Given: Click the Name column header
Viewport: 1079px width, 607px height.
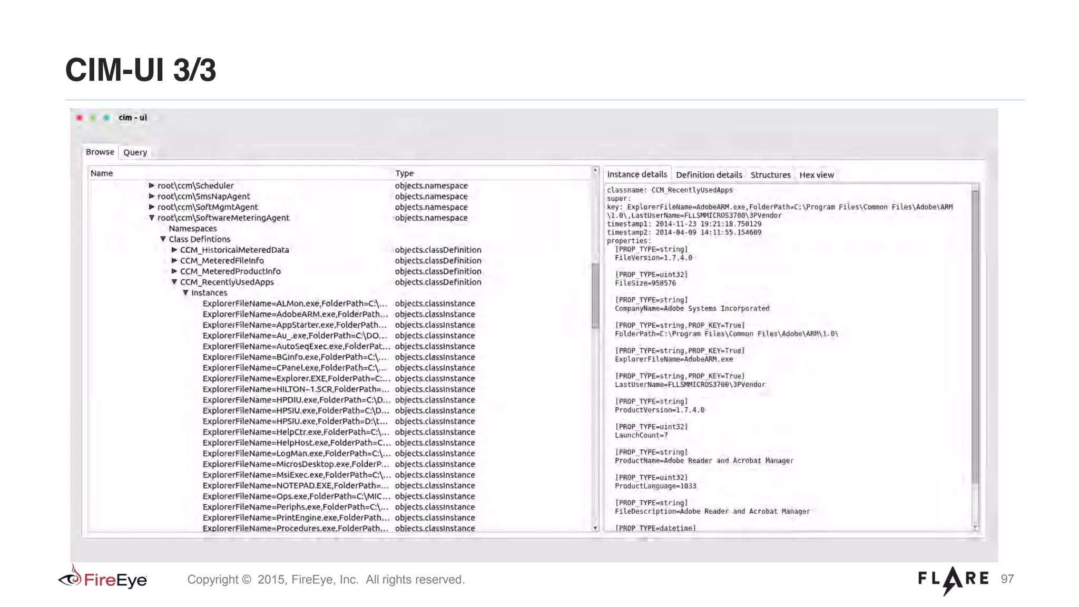Looking at the screenshot, I should pos(102,173).
